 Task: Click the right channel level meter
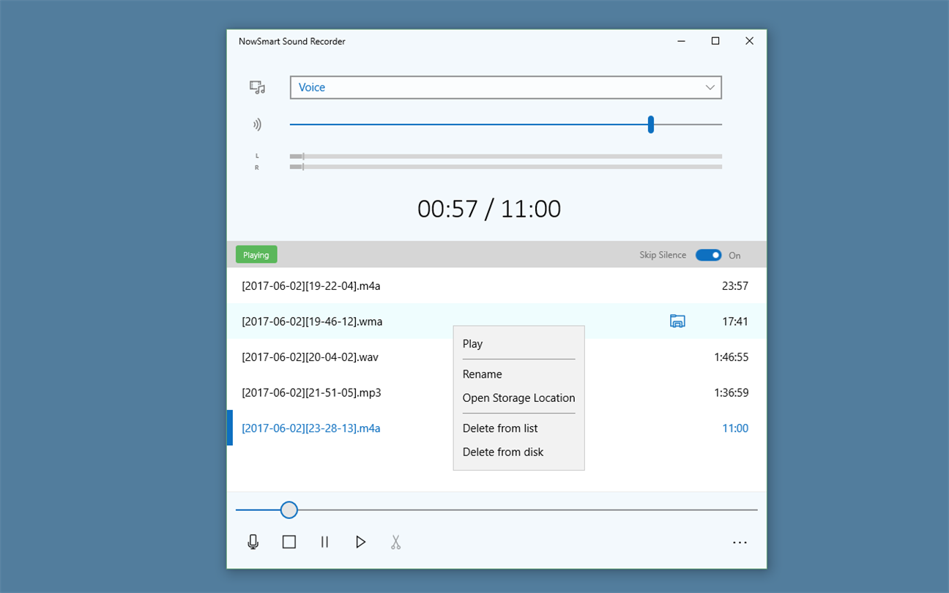pos(506,167)
